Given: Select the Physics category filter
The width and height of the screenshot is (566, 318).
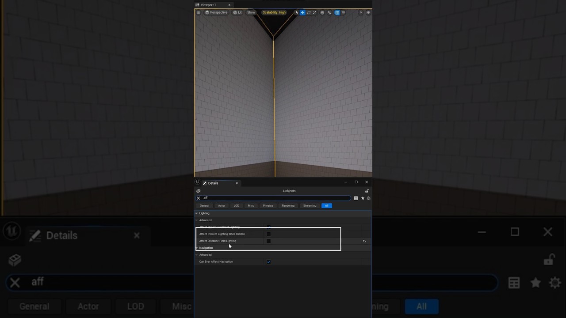Looking at the screenshot, I should click(268, 205).
